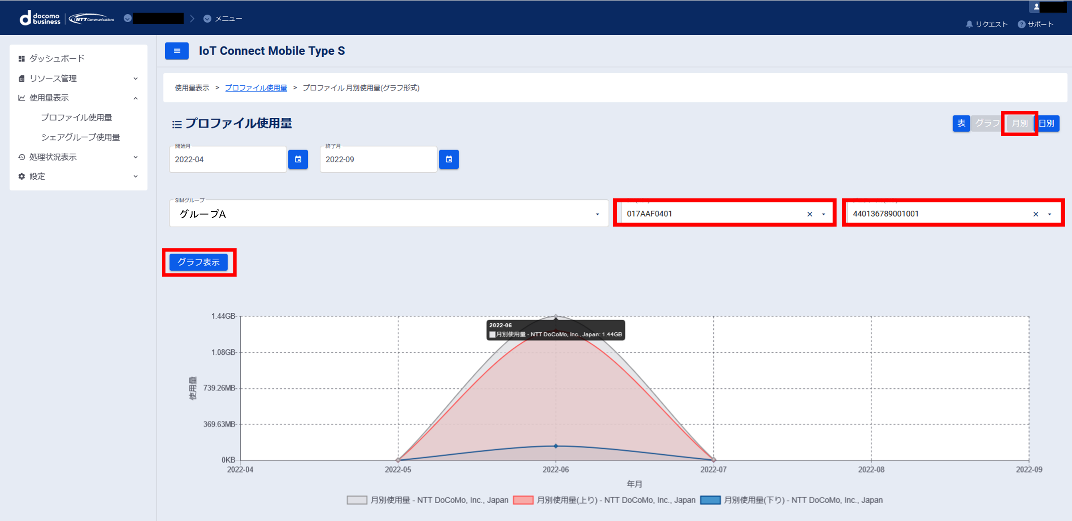Screen dimensions: 1072x521
Task: Open the SIM group dropdown
Action: (597, 214)
